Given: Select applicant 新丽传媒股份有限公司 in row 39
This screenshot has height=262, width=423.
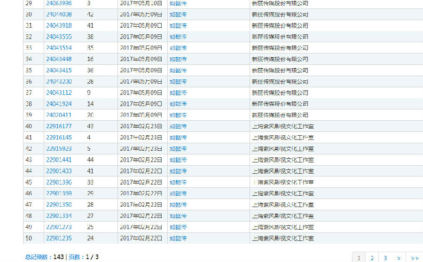Looking at the screenshot, I should point(280,115).
